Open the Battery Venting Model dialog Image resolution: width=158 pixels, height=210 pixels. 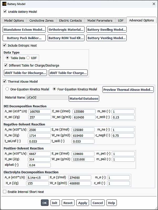106,38
